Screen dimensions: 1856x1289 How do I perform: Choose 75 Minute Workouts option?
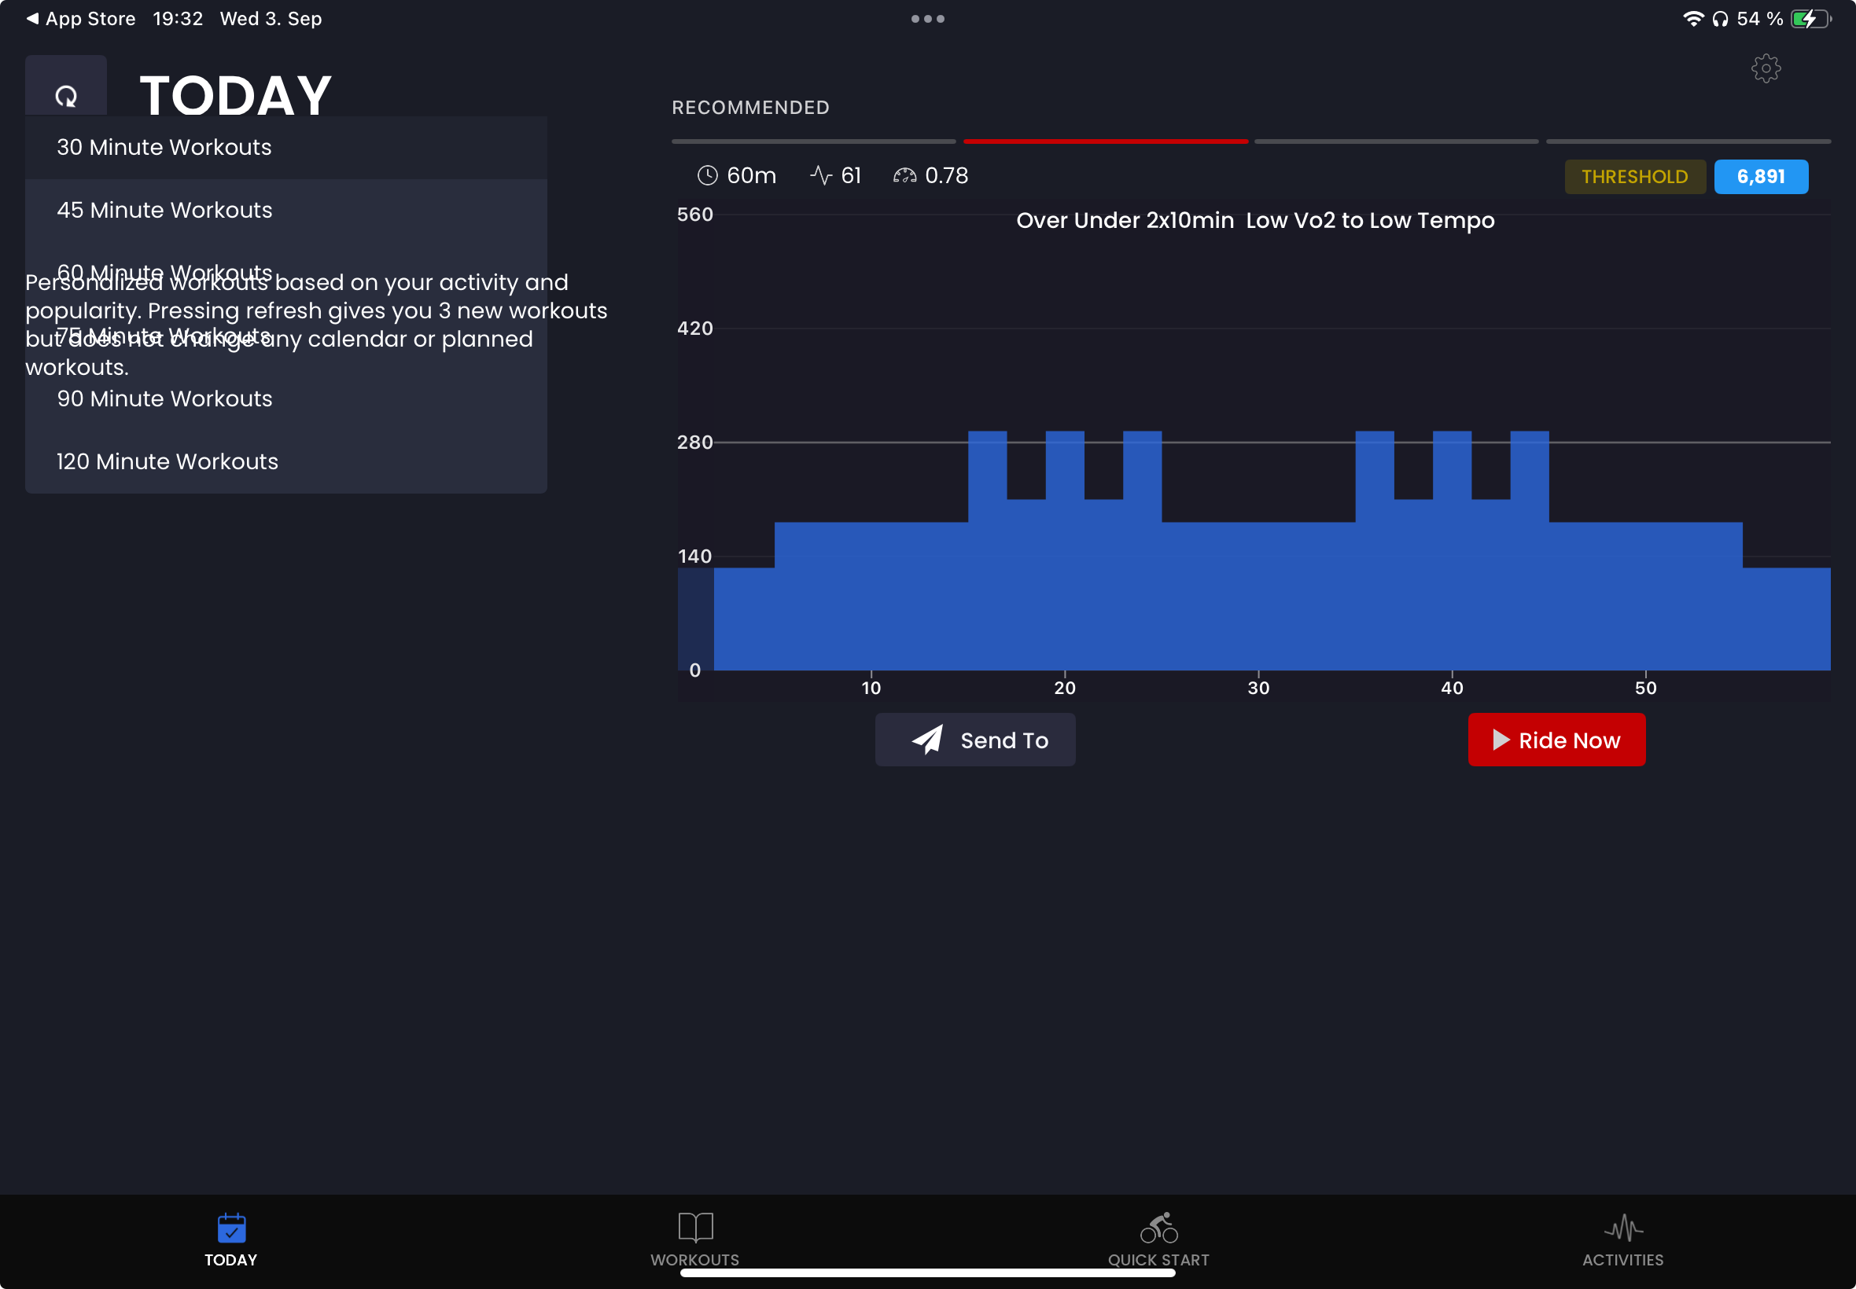pos(286,335)
